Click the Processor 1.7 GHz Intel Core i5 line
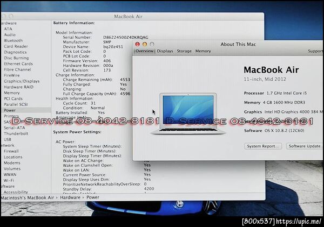 point(275,93)
